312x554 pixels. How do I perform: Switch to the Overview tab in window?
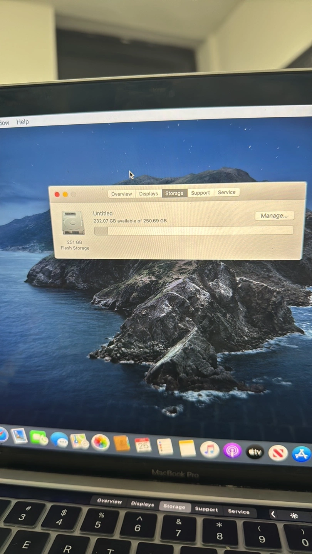tap(121, 194)
